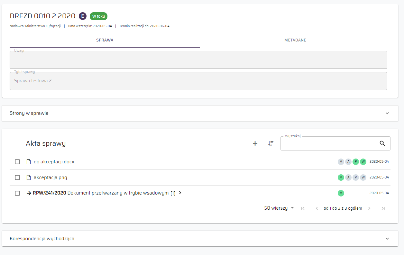This screenshot has height=255, width=404.
Task: Select the SPRAWA tab
Action: point(105,40)
